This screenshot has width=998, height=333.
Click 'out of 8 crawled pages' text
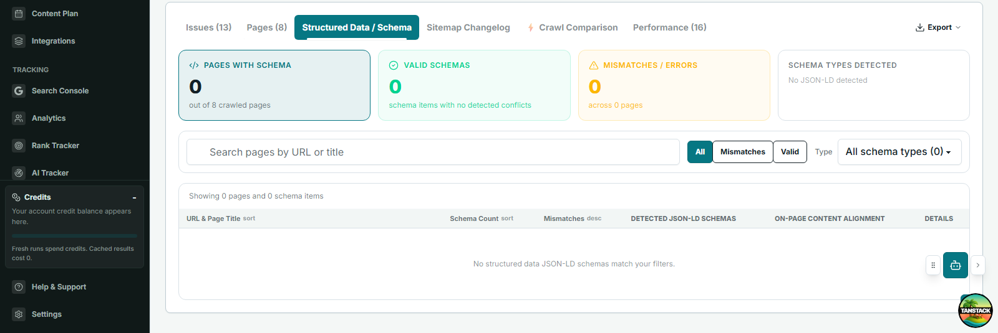click(230, 105)
